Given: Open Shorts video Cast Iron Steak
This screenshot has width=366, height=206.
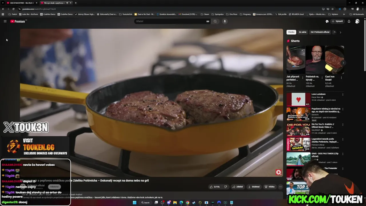Looking at the screenshot, I should [334, 60].
